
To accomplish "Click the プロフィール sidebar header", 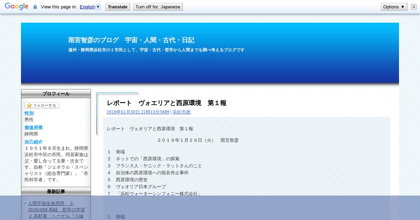I will pyautogui.click(x=56, y=94).
